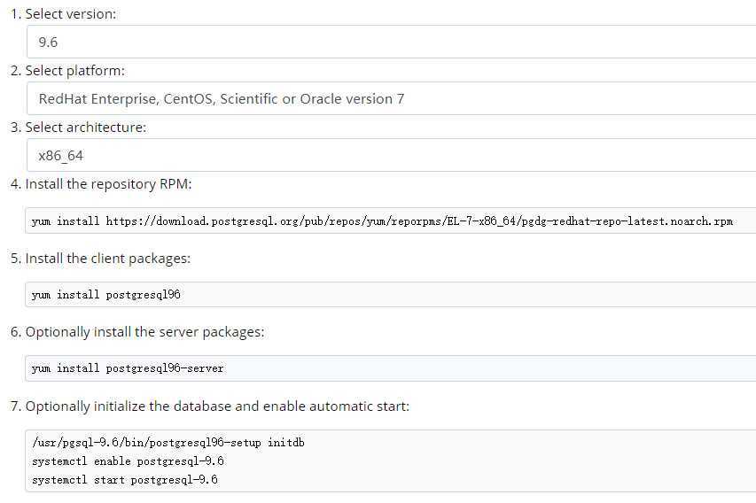Click the "yum install postgresql96-server" command
The height and width of the screenshot is (503, 756).
[x=128, y=368]
